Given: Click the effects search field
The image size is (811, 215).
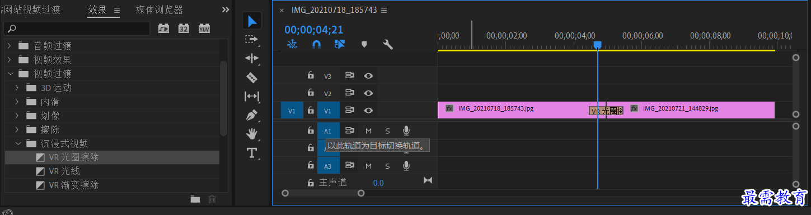Looking at the screenshot, I should pos(77,28).
